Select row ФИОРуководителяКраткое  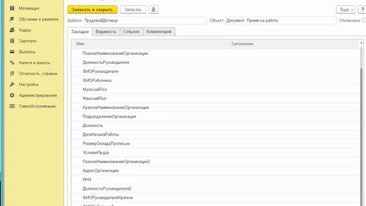(x=215, y=197)
